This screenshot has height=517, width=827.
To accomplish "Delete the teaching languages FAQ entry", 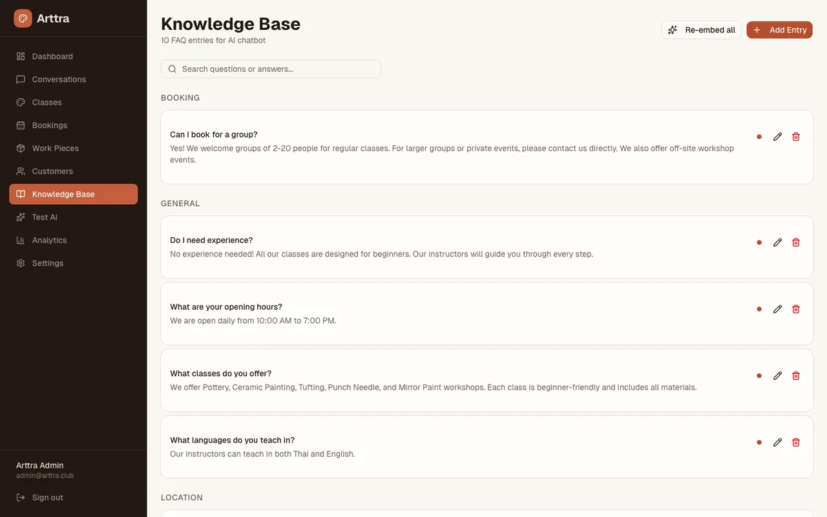I will [x=796, y=442].
